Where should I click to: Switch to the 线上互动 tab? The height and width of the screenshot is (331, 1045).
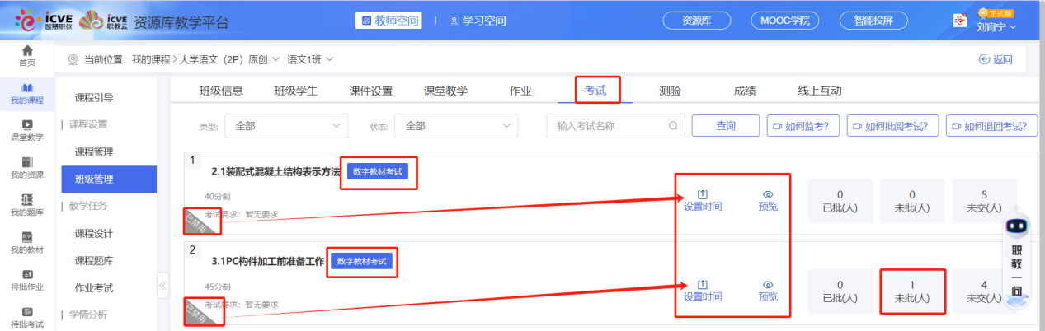pyautogui.click(x=820, y=91)
